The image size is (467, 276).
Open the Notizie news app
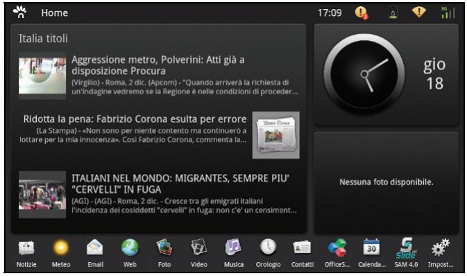pyautogui.click(x=26, y=253)
